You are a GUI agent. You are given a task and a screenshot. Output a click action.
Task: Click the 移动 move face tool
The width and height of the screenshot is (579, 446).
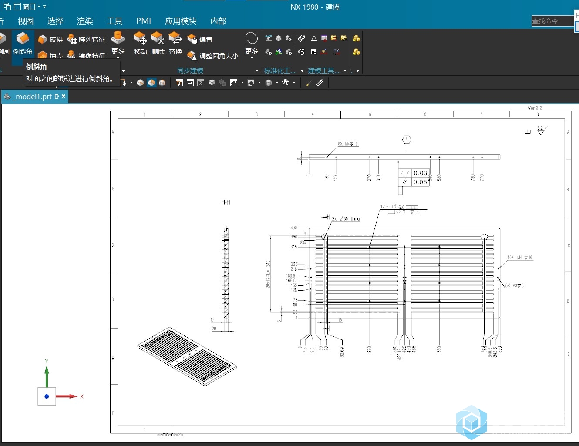click(140, 44)
